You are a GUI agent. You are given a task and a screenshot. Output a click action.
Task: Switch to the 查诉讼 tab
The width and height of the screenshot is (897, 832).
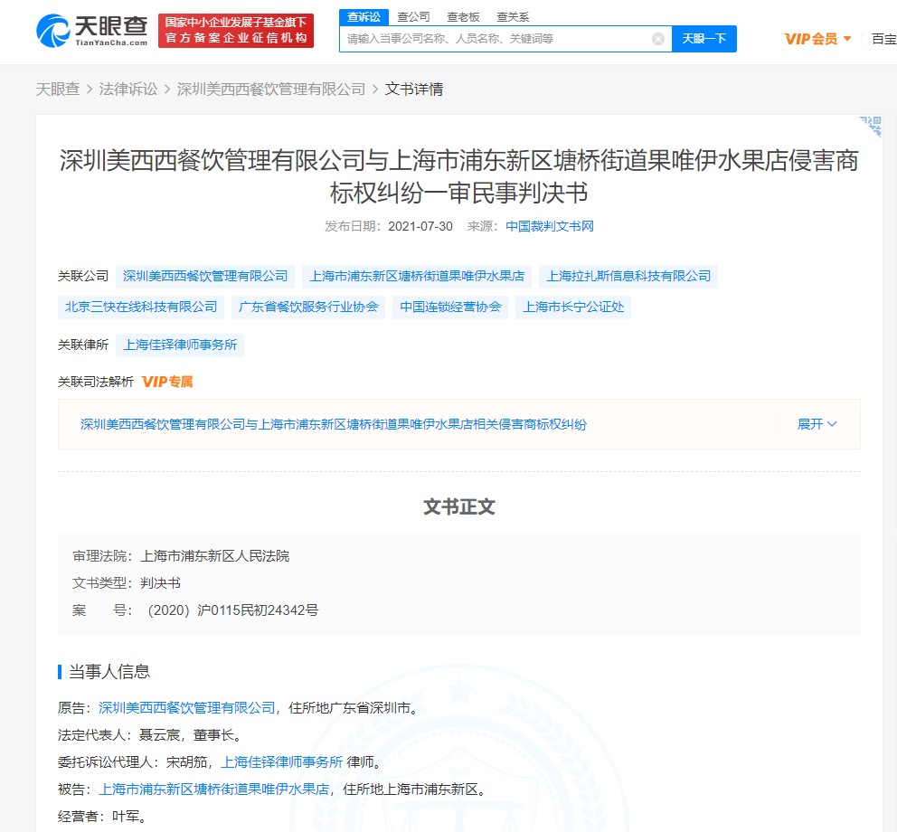(x=364, y=17)
